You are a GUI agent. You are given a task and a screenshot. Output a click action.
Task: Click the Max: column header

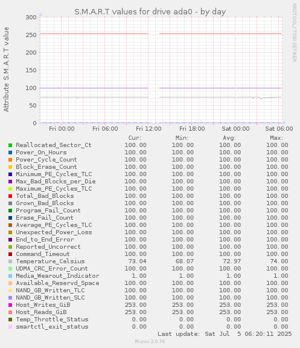click(x=276, y=138)
